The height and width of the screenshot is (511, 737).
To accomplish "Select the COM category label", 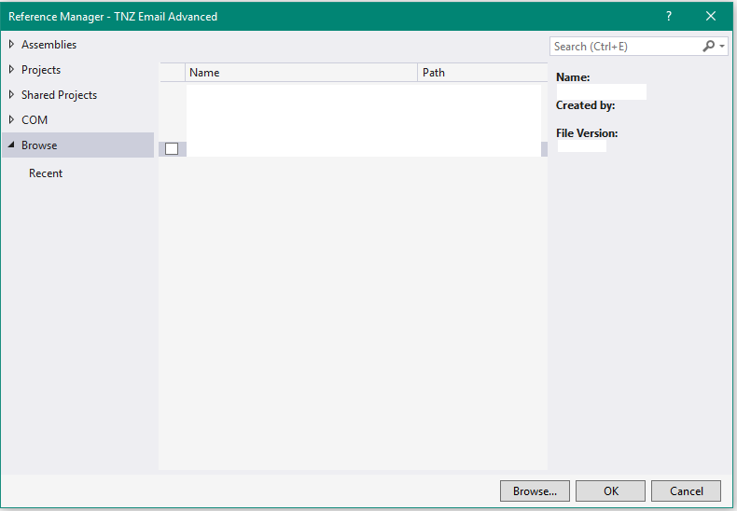I will click(x=35, y=120).
